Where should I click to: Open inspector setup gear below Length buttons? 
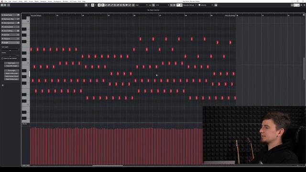click(x=3, y=85)
